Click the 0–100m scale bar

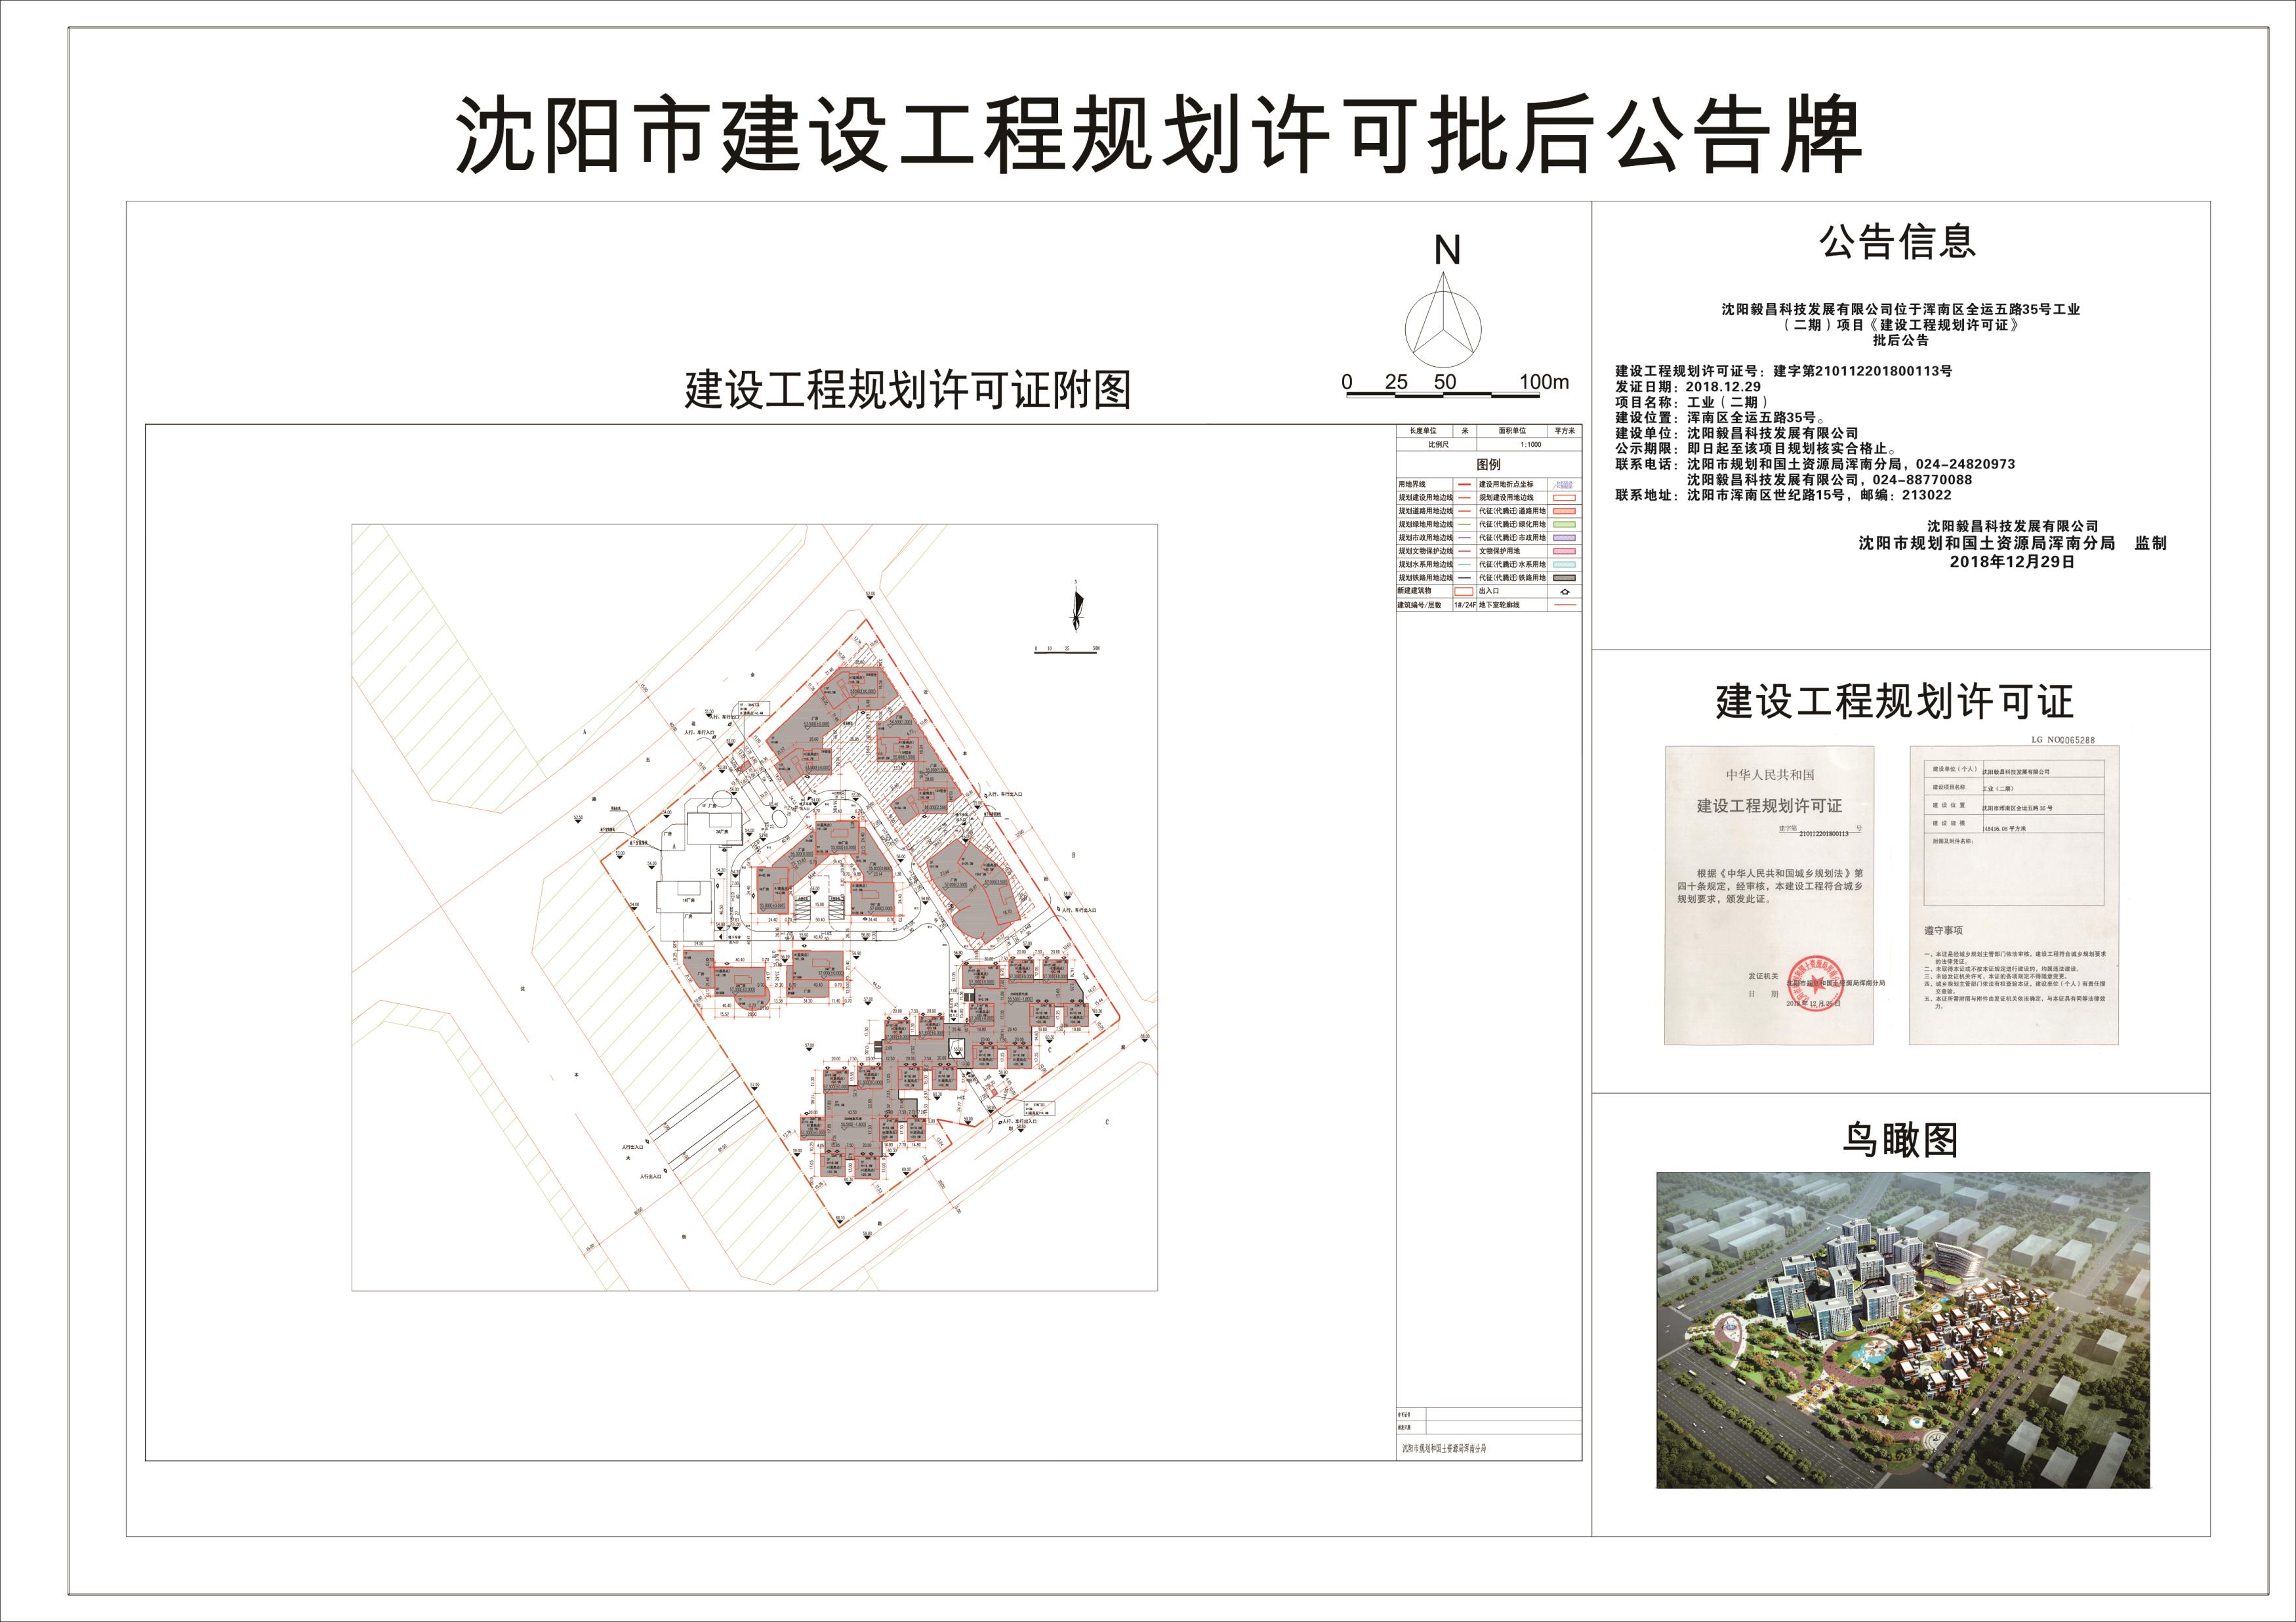1445,396
